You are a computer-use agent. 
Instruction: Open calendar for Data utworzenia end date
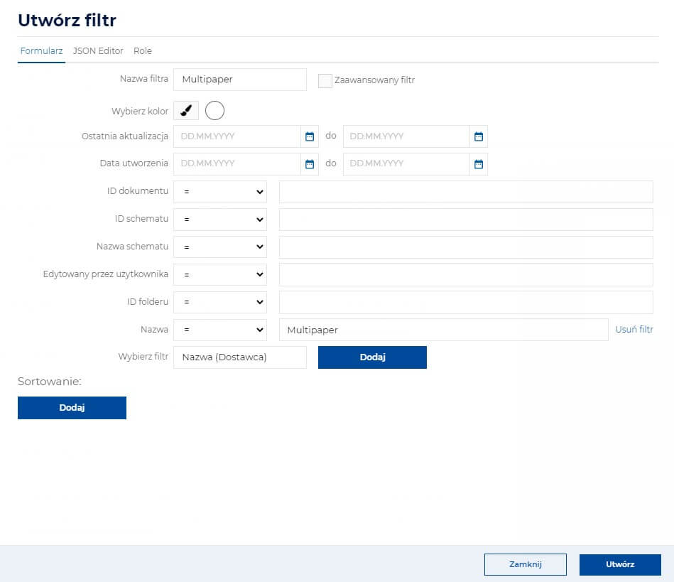pos(479,164)
